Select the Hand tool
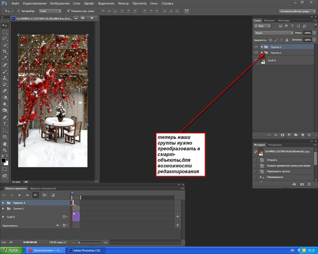Image resolution: width=318 pixels, height=254 pixels. point(5,144)
